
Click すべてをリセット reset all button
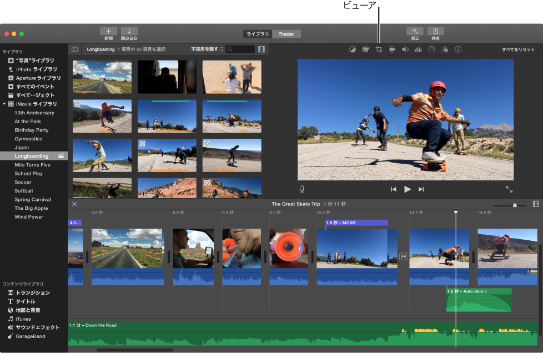pos(518,49)
